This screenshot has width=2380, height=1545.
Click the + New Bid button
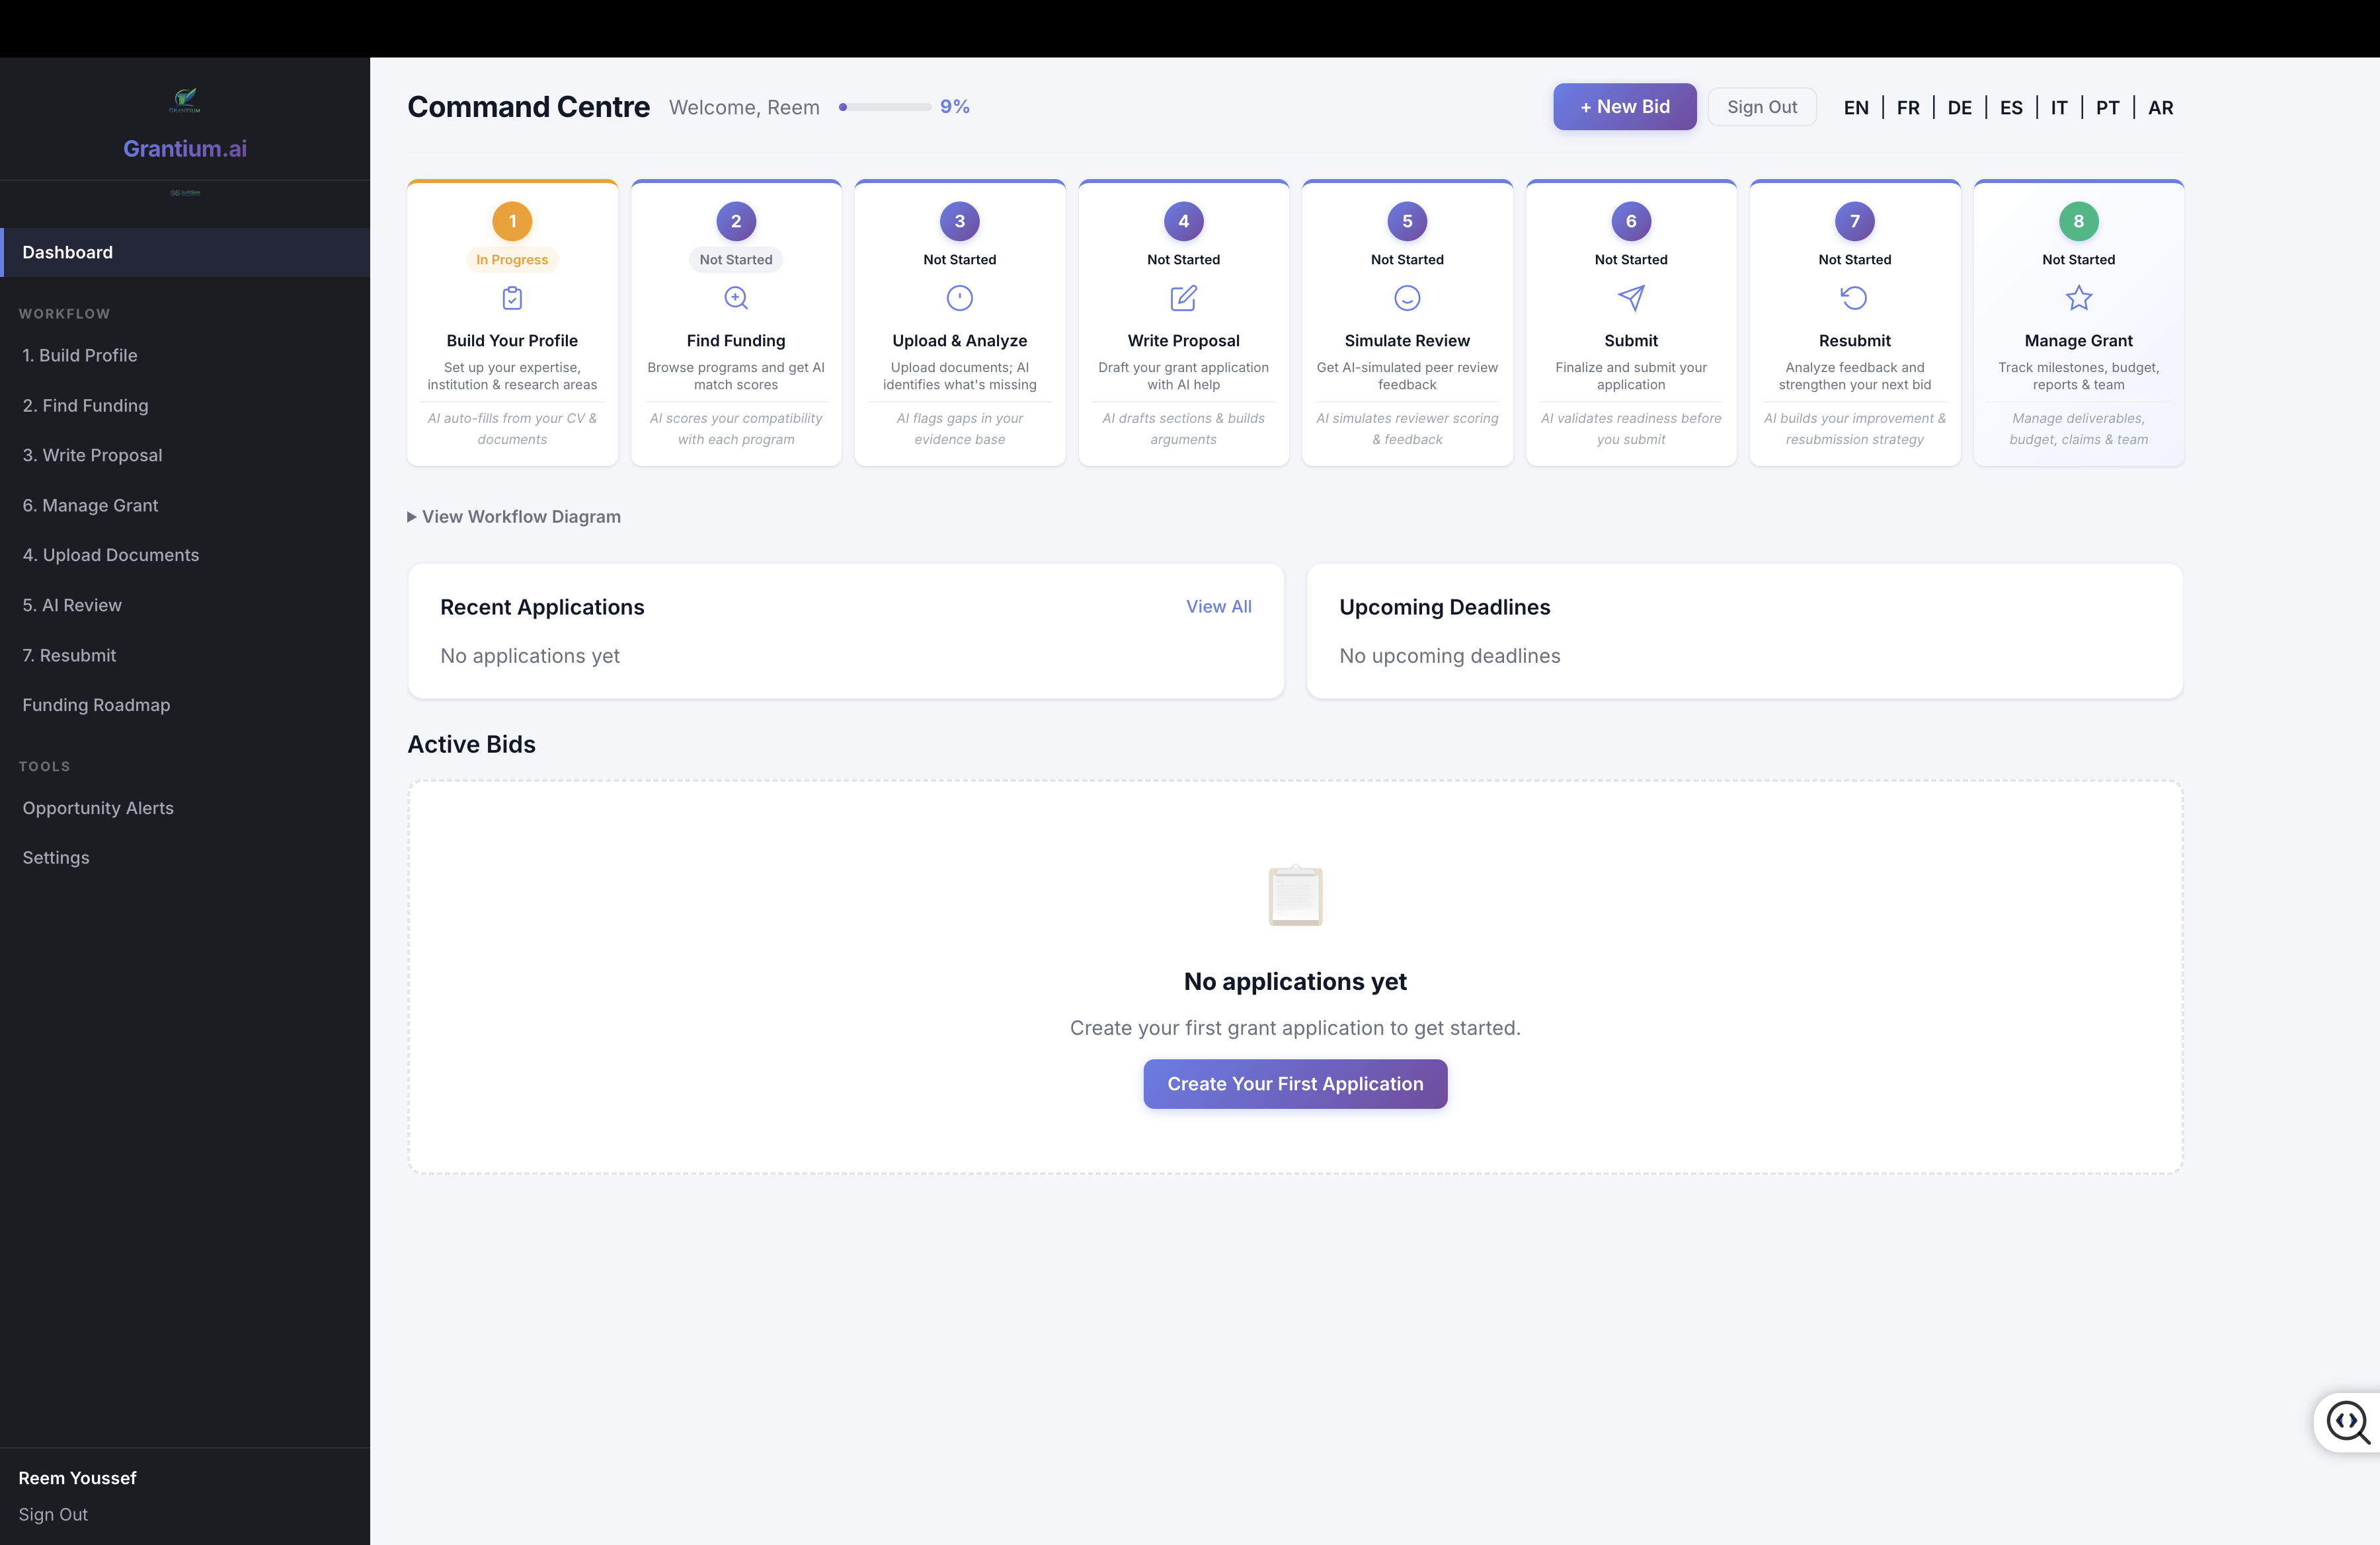coord(1624,107)
